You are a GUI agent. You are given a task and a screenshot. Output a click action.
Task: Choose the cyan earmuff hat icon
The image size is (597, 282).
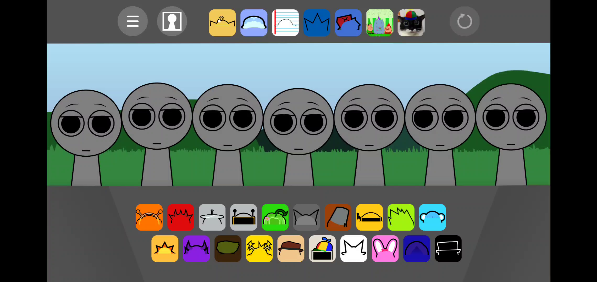(432, 217)
